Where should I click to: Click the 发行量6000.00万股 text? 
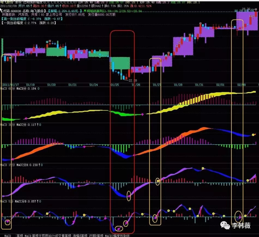point(102,15)
